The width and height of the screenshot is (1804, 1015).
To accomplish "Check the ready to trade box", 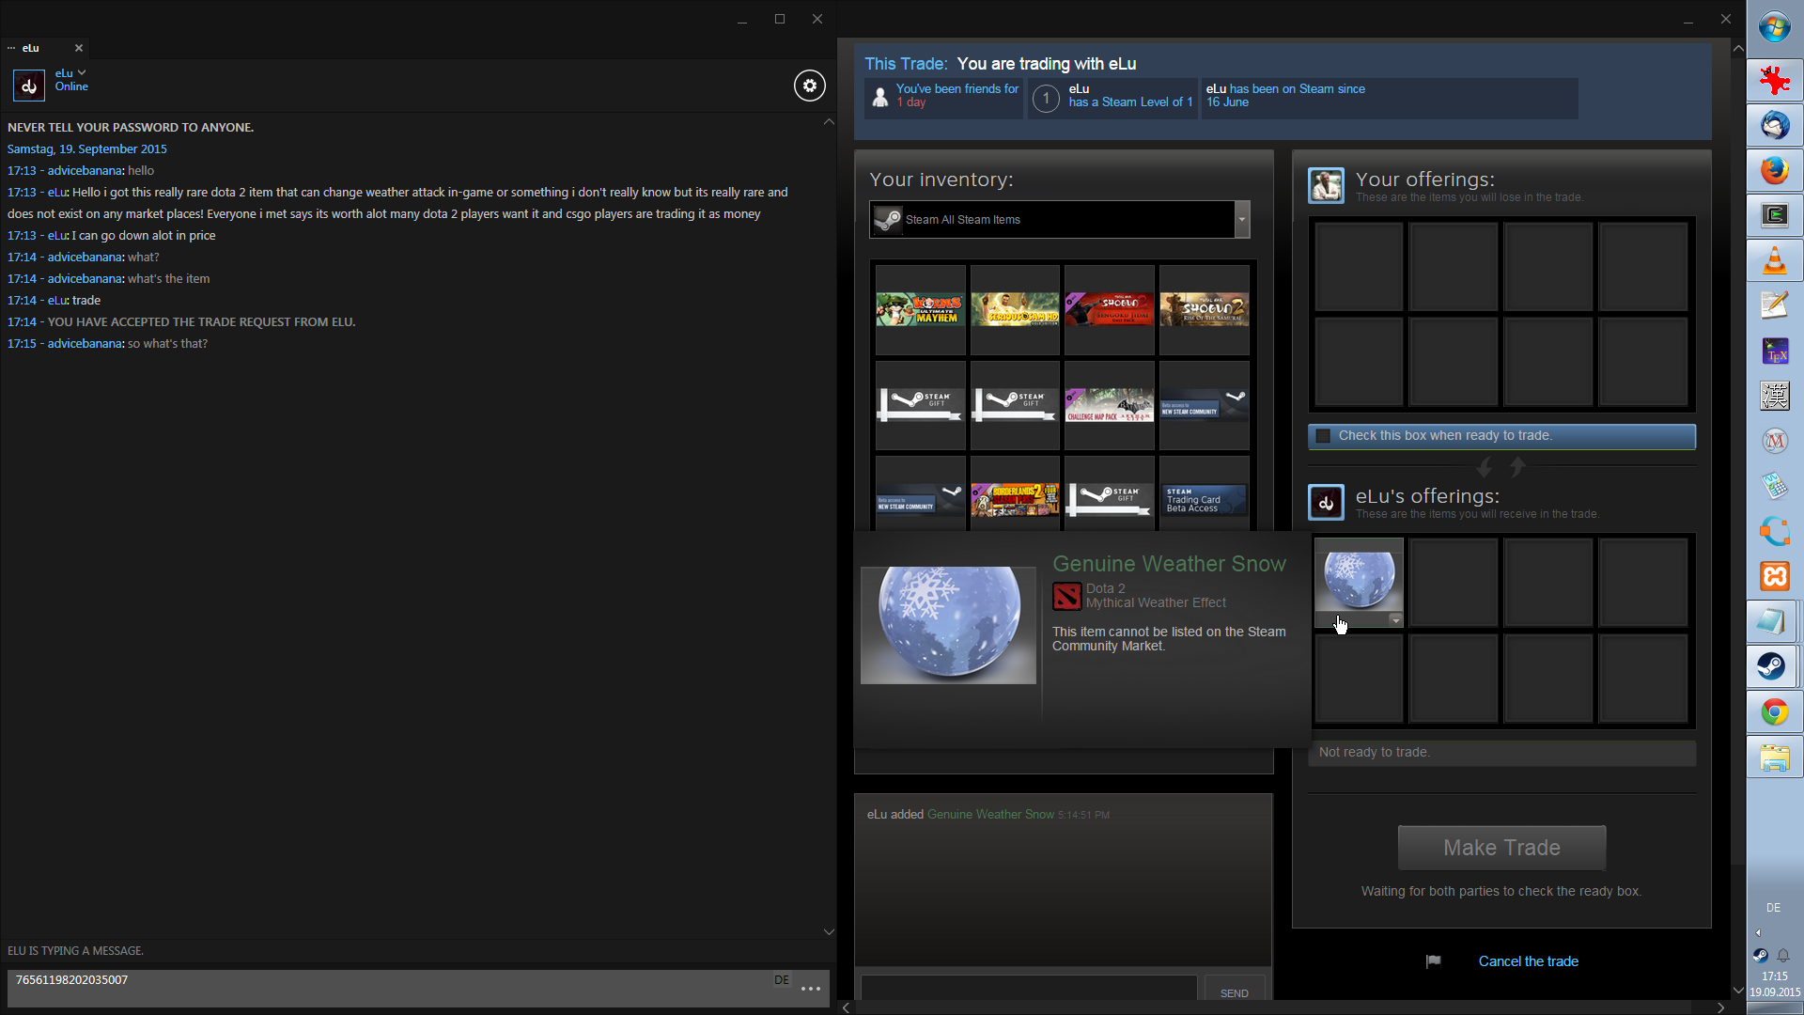I will click(1323, 436).
